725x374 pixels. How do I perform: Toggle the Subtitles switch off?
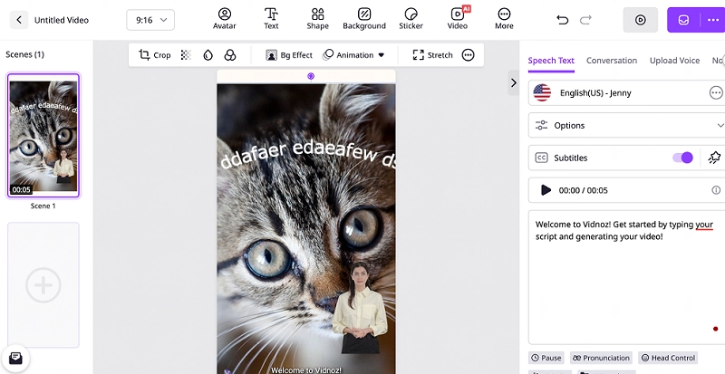point(683,158)
